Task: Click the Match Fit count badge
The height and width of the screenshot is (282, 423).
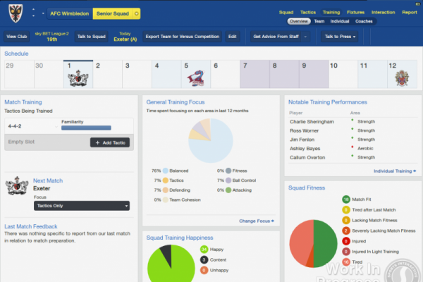Action: [x=346, y=200]
